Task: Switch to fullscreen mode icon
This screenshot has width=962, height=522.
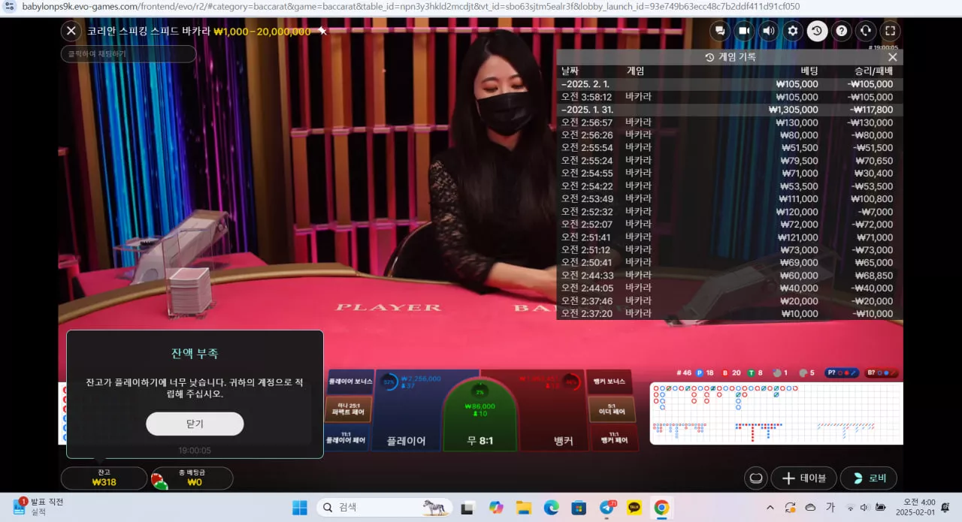Action: pos(890,31)
